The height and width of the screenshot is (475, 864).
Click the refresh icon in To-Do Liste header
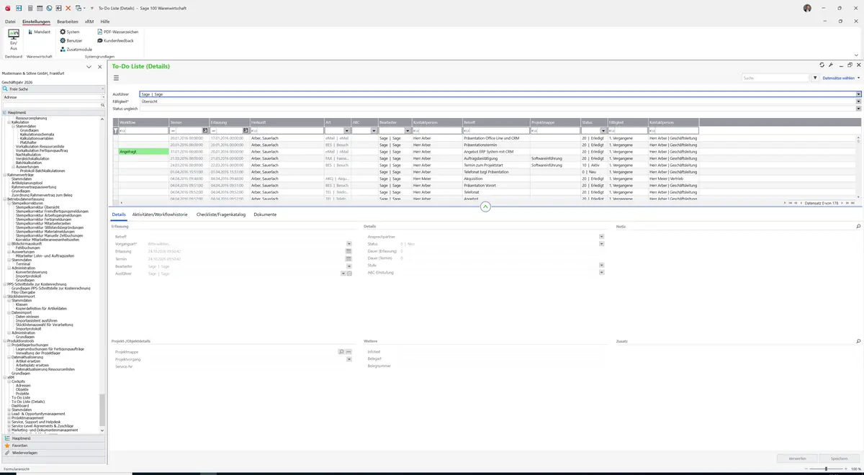click(822, 65)
